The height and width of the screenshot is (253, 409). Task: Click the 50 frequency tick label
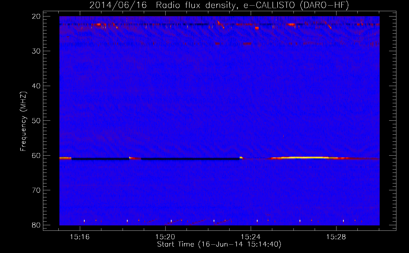(36, 121)
